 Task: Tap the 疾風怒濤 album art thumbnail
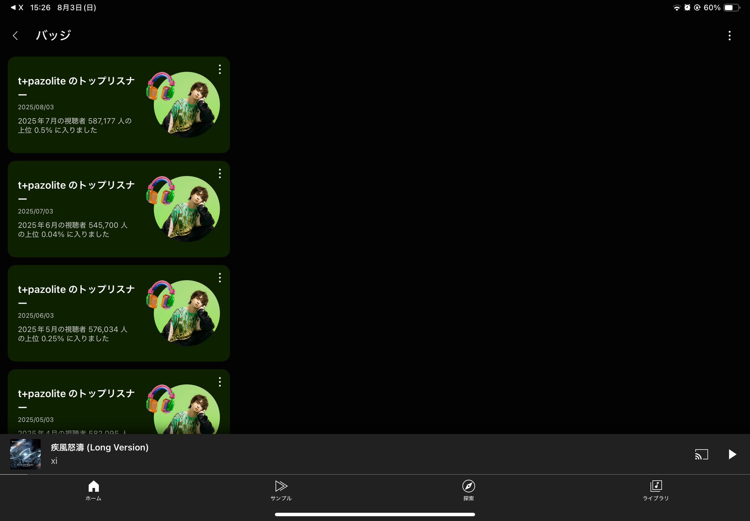[25, 454]
